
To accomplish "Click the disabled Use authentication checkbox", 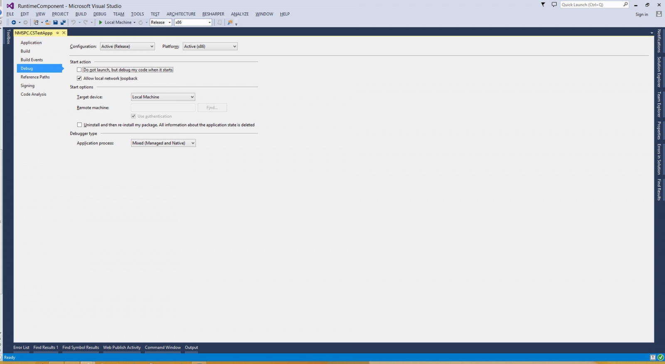I will point(133,116).
